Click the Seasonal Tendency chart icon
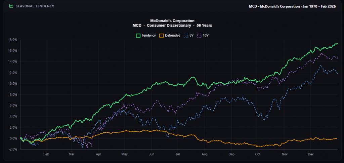344x163 pixels. point(11,6)
